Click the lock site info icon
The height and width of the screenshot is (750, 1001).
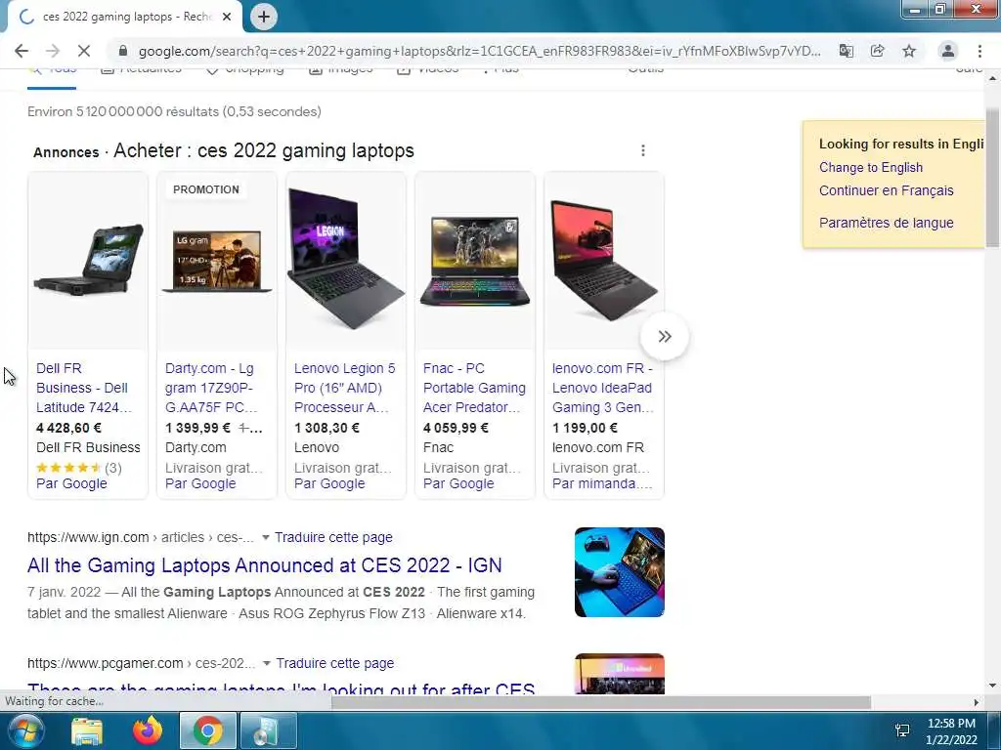[123, 51]
